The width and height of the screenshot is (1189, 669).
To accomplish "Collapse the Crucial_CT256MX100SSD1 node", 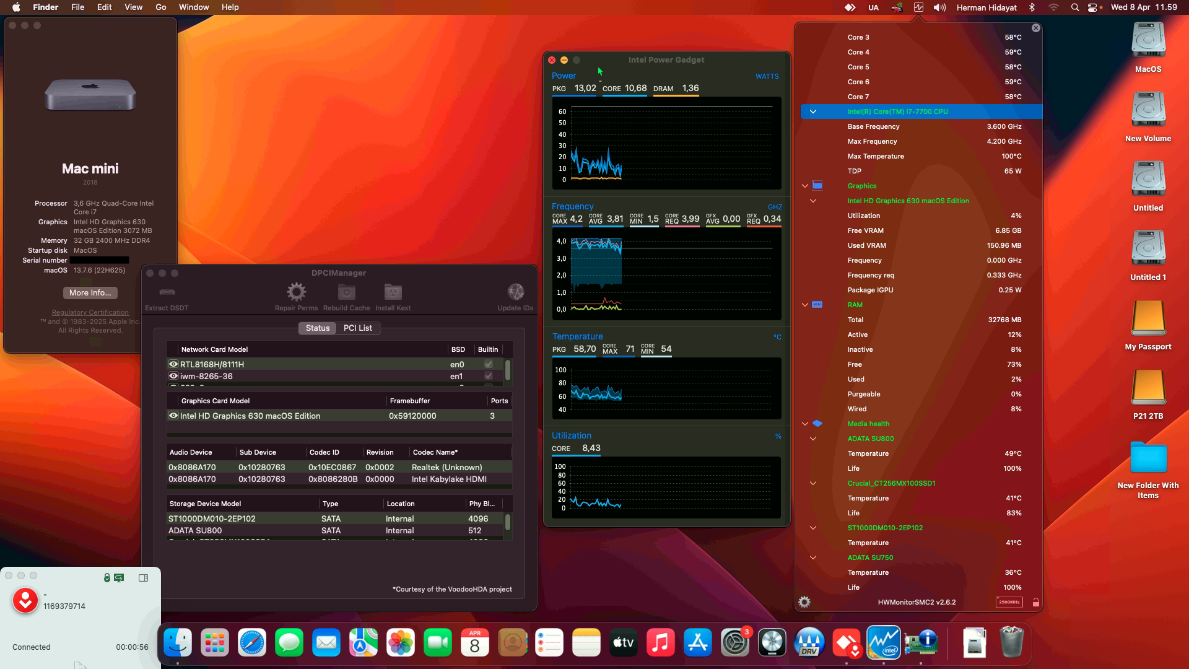I will [x=813, y=483].
